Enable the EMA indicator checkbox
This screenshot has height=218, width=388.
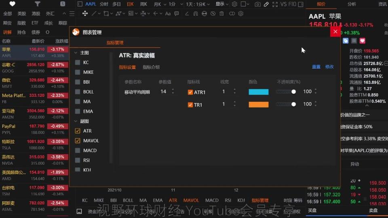point(78,111)
